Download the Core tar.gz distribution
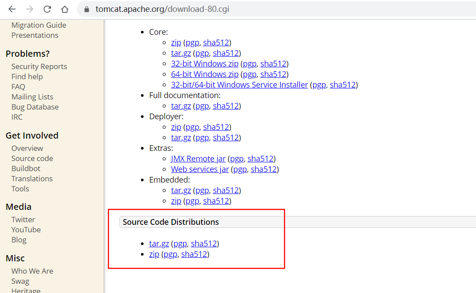476x293 pixels. click(181, 53)
